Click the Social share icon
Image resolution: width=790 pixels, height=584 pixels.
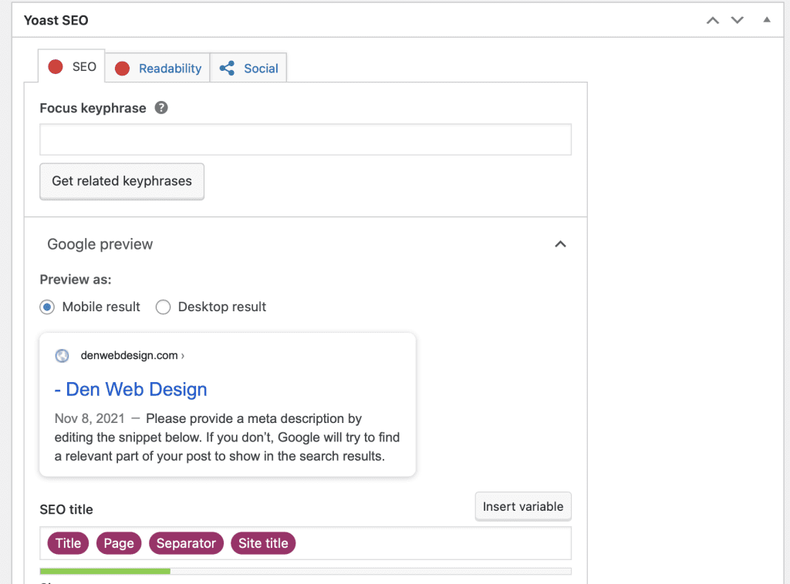click(x=228, y=69)
